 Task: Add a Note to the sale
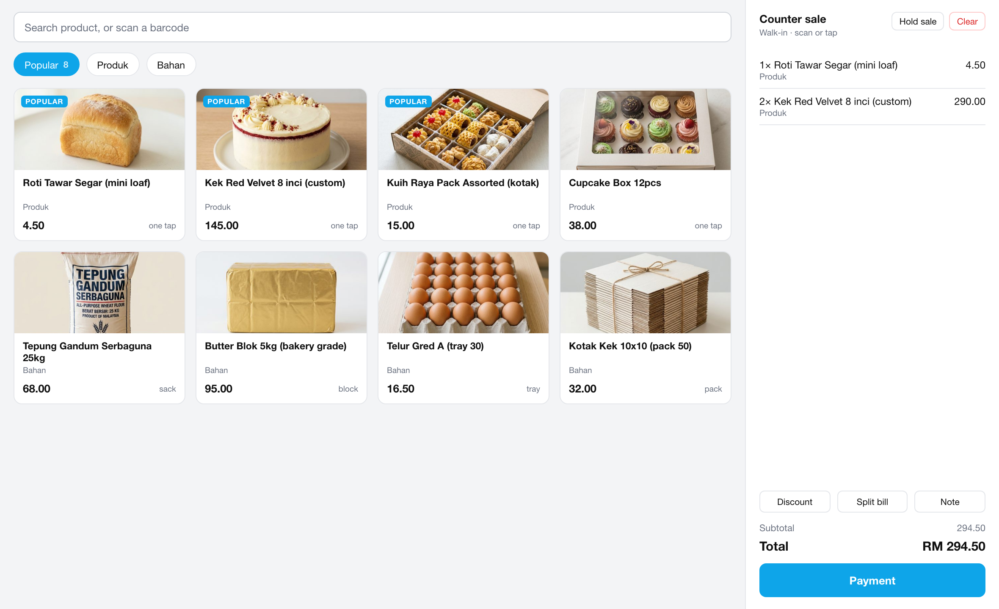(950, 502)
